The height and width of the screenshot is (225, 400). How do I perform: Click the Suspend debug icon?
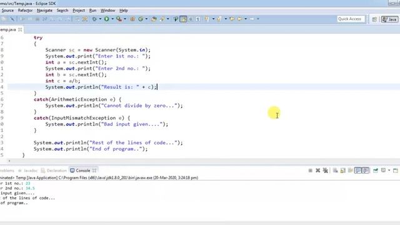pyautogui.click(x=30, y=19)
